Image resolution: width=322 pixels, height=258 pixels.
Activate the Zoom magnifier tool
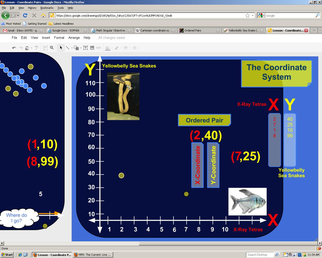click(52, 48)
